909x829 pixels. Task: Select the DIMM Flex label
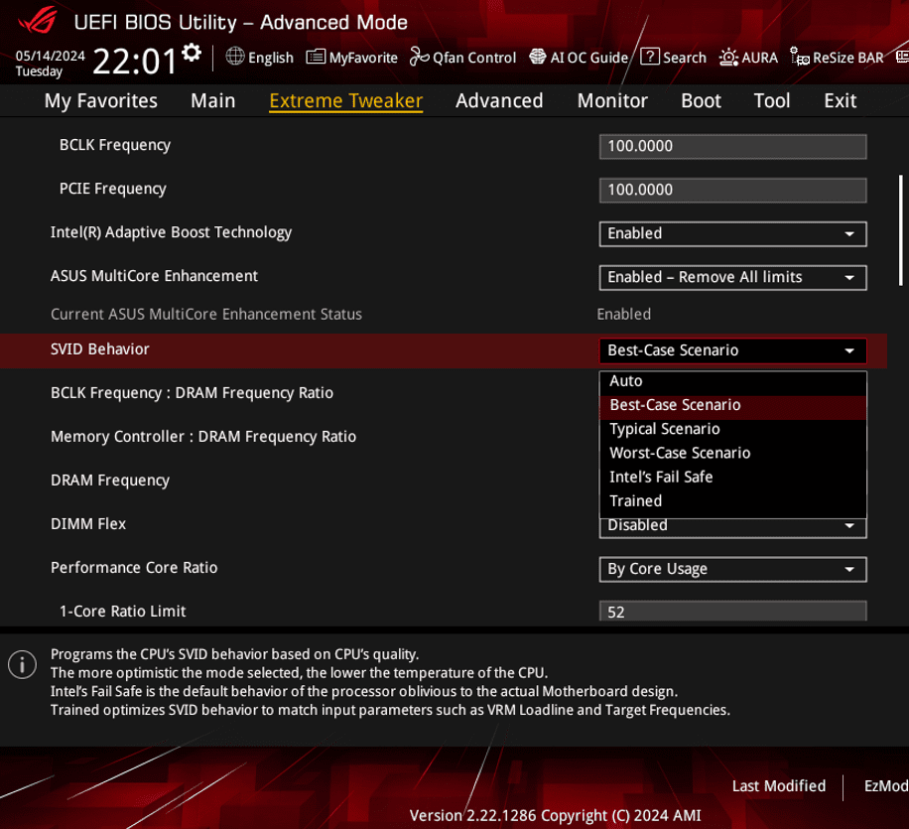point(88,524)
